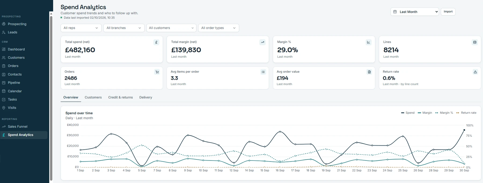
Task: Click the 0.6% return rate value
Action: pyautogui.click(x=389, y=78)
